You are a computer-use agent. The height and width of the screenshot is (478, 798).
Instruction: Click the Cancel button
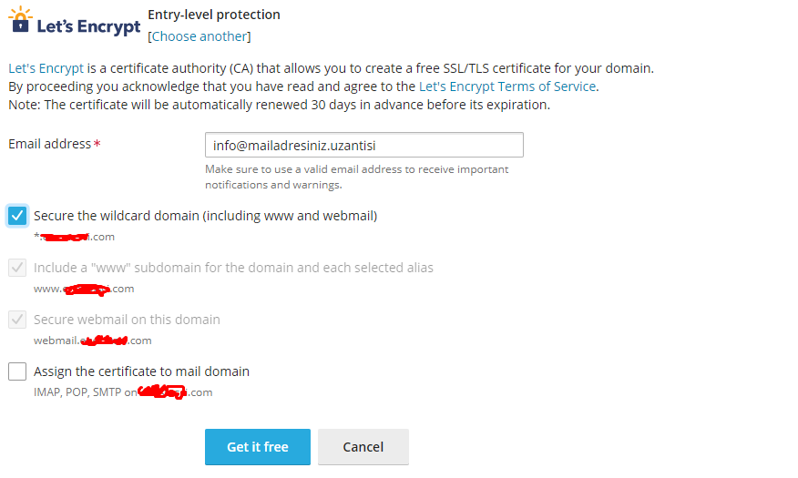[363, 447]
